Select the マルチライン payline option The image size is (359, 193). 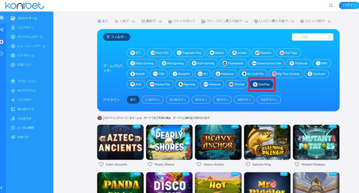click(x=269, y=100)
